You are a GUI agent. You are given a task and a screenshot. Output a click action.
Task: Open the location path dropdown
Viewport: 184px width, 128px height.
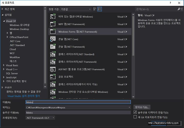(x=129, y=107)
